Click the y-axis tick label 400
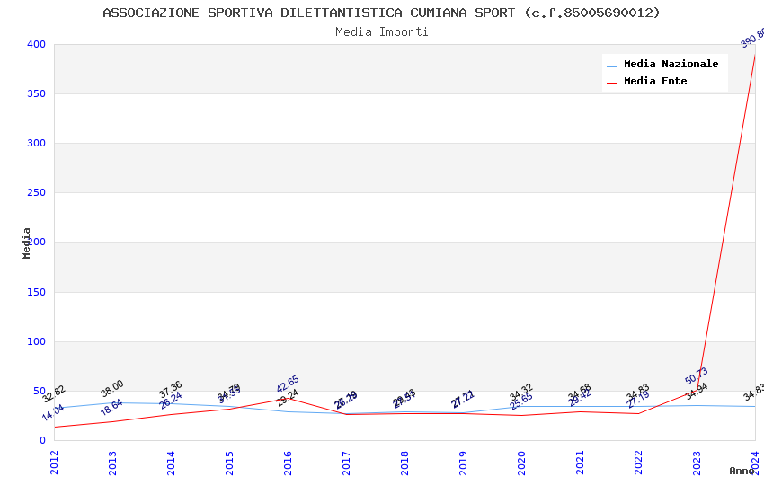This screenshot has width=764, height=494. 36,44
